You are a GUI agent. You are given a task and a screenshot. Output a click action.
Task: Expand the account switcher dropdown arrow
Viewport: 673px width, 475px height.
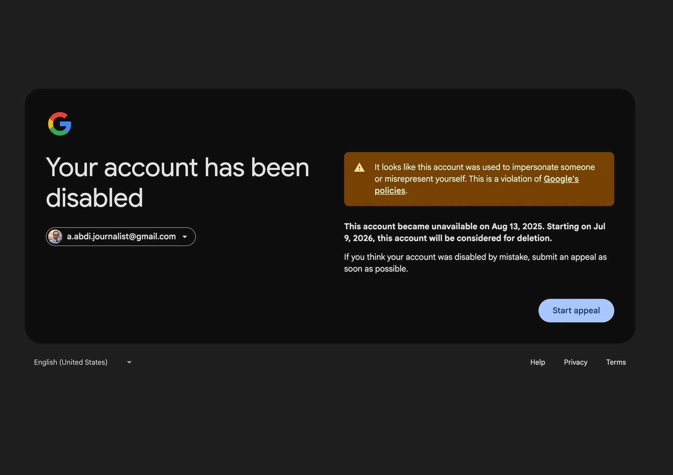click(185, 237)
